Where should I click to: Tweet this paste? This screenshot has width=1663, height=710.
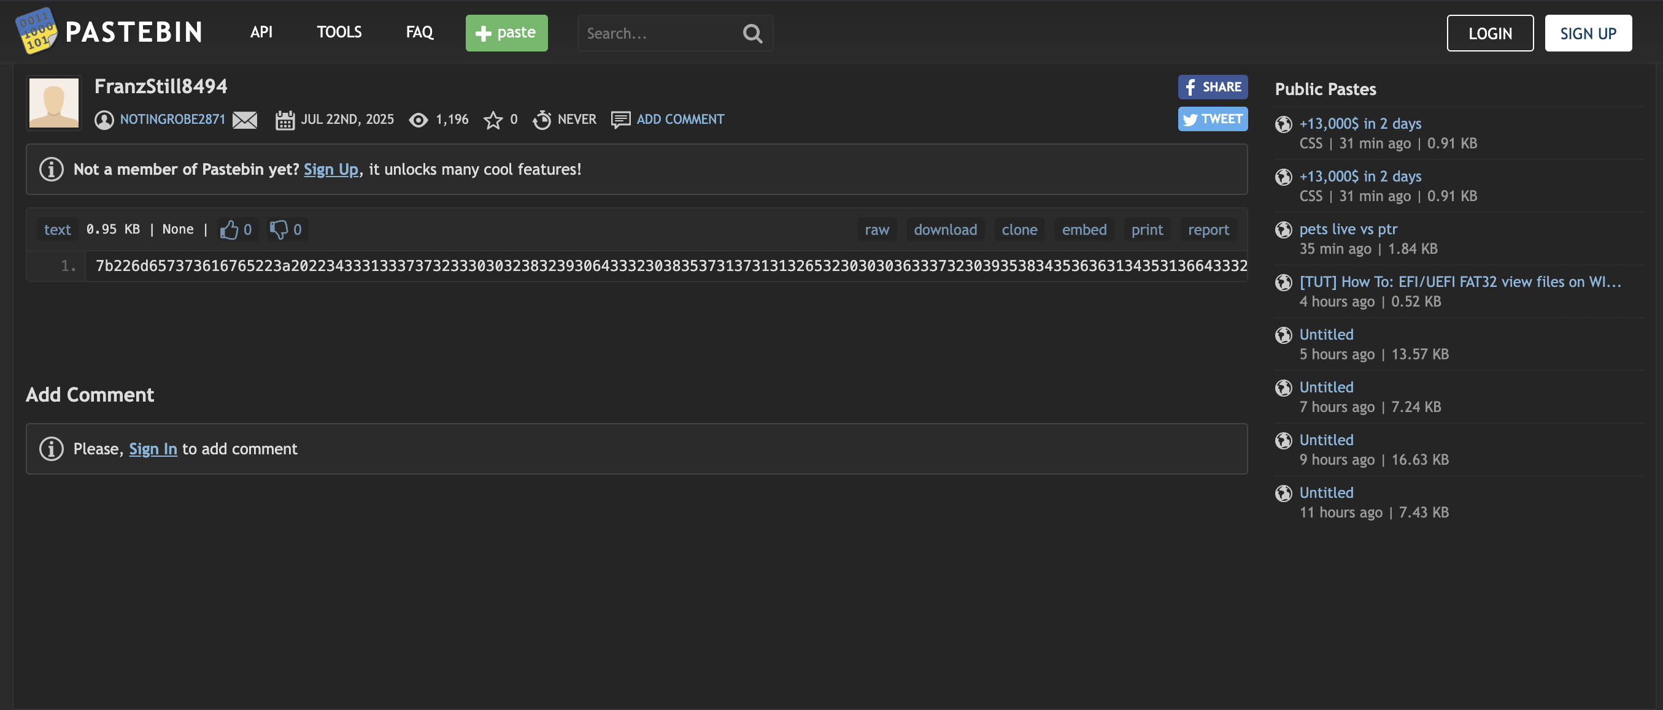pos(1212,120)
